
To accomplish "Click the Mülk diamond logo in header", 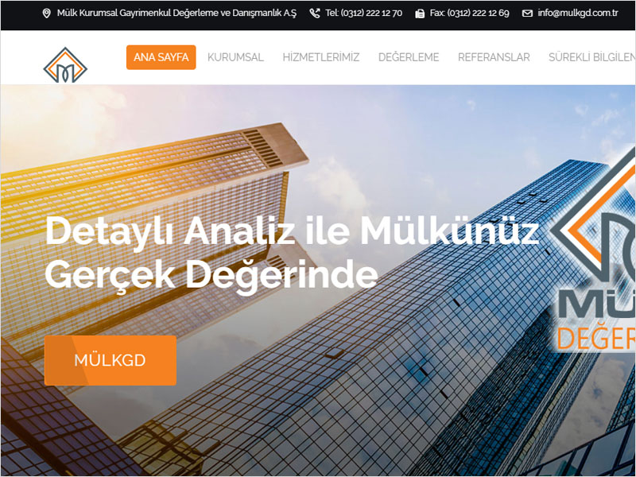I will click(65, 65).
